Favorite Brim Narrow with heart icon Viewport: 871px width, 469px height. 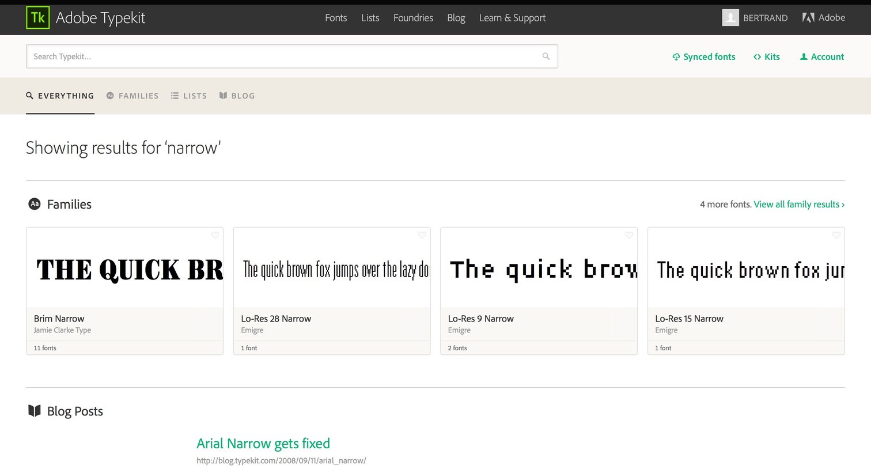pyautogui.click(x=215, y=235)
